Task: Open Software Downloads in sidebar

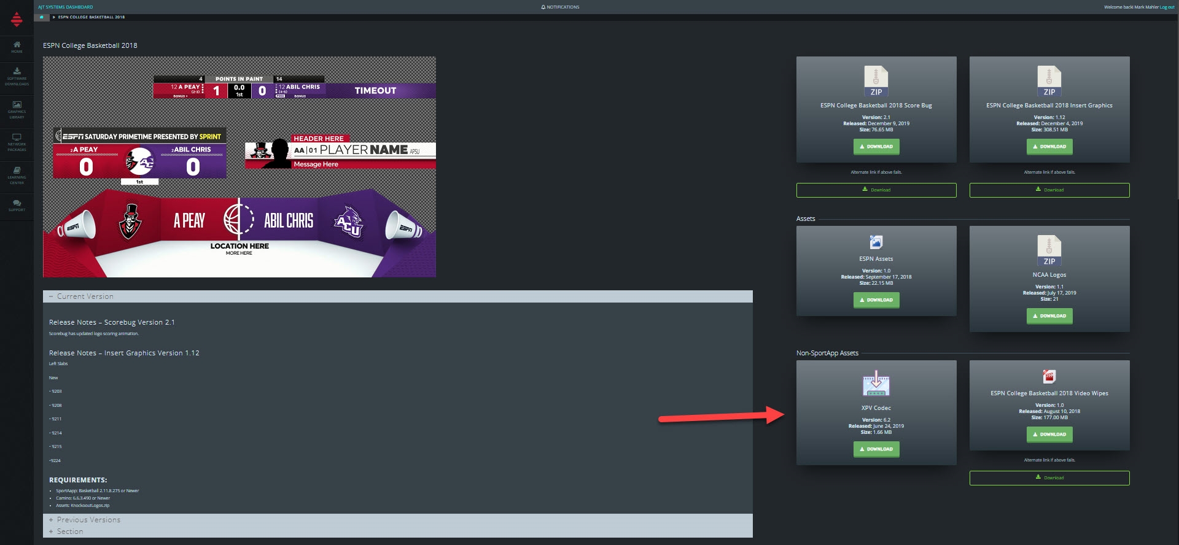Action: point(17,75)
